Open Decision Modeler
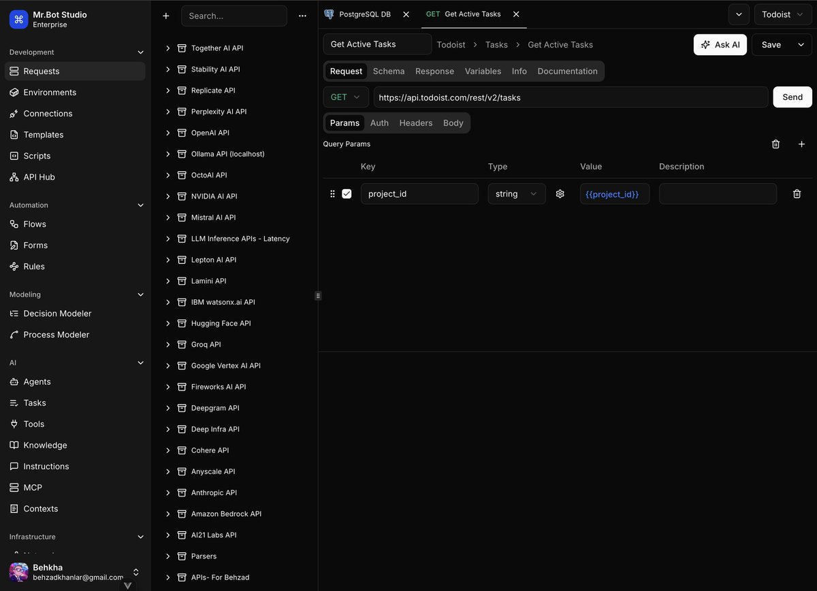 pyautogui.click(x=75, y=314)
